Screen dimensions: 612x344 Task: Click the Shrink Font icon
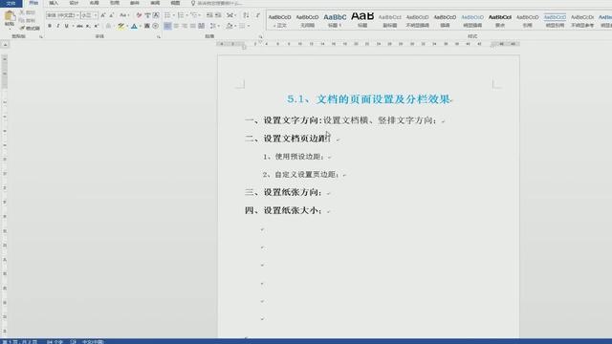tap(111, 15)
